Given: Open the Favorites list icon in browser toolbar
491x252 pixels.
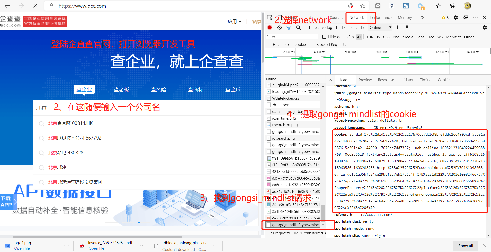Looking at the screenshot, I should pyautogui.click(x=438, y=6).
